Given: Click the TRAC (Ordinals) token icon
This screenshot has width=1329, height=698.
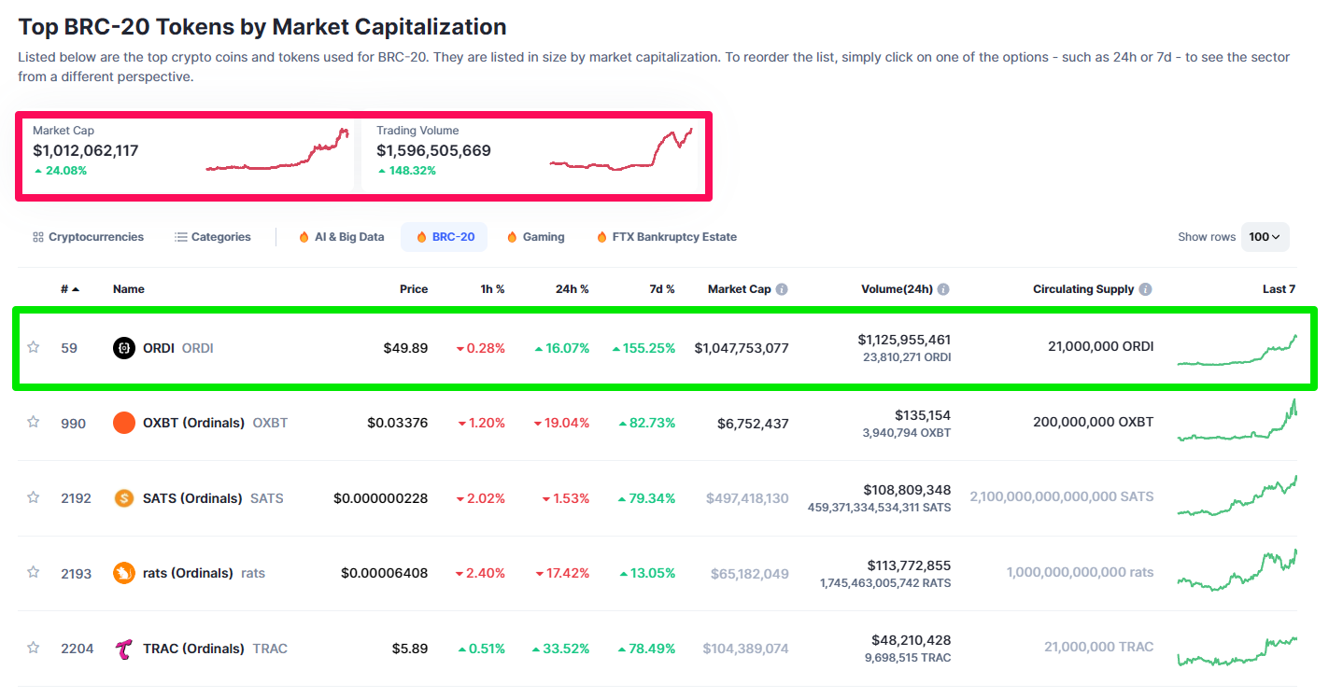Looking at the screenshot, I should [124, 649].
